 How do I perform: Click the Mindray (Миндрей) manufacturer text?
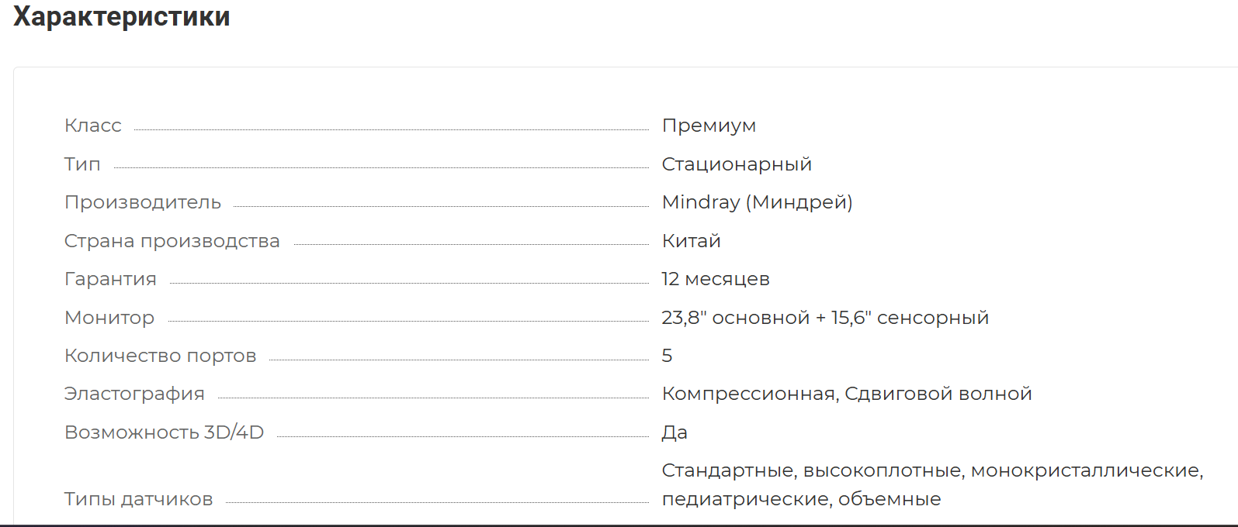pyautogui.click(x=757, y=202)
